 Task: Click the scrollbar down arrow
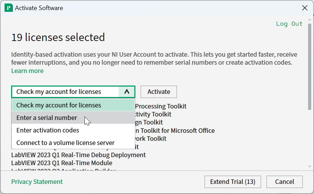(309, 166)
